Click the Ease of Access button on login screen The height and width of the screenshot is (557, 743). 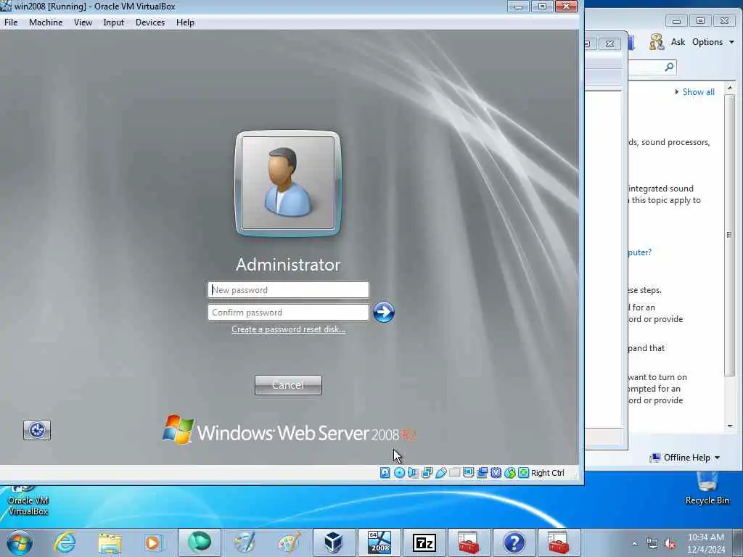pyautogui.click(x=37, y=430)
